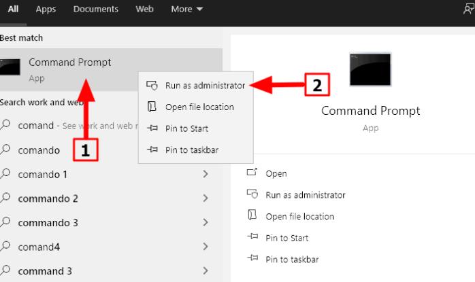The image size is (475, 282).
Task: Expand the comando 1 suggestion chevron
Action: tap(206, 175)
